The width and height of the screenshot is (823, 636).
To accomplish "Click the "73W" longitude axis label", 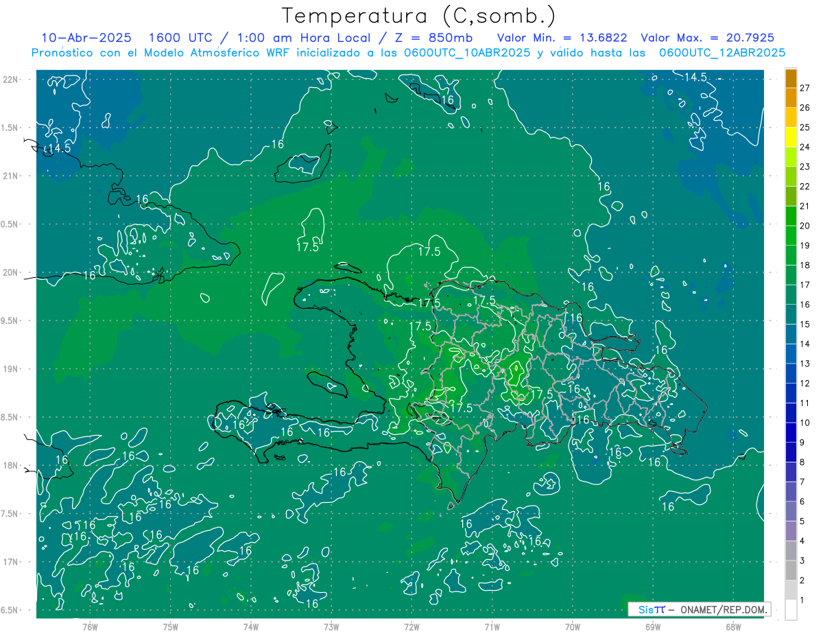I will tap(331, 626).
